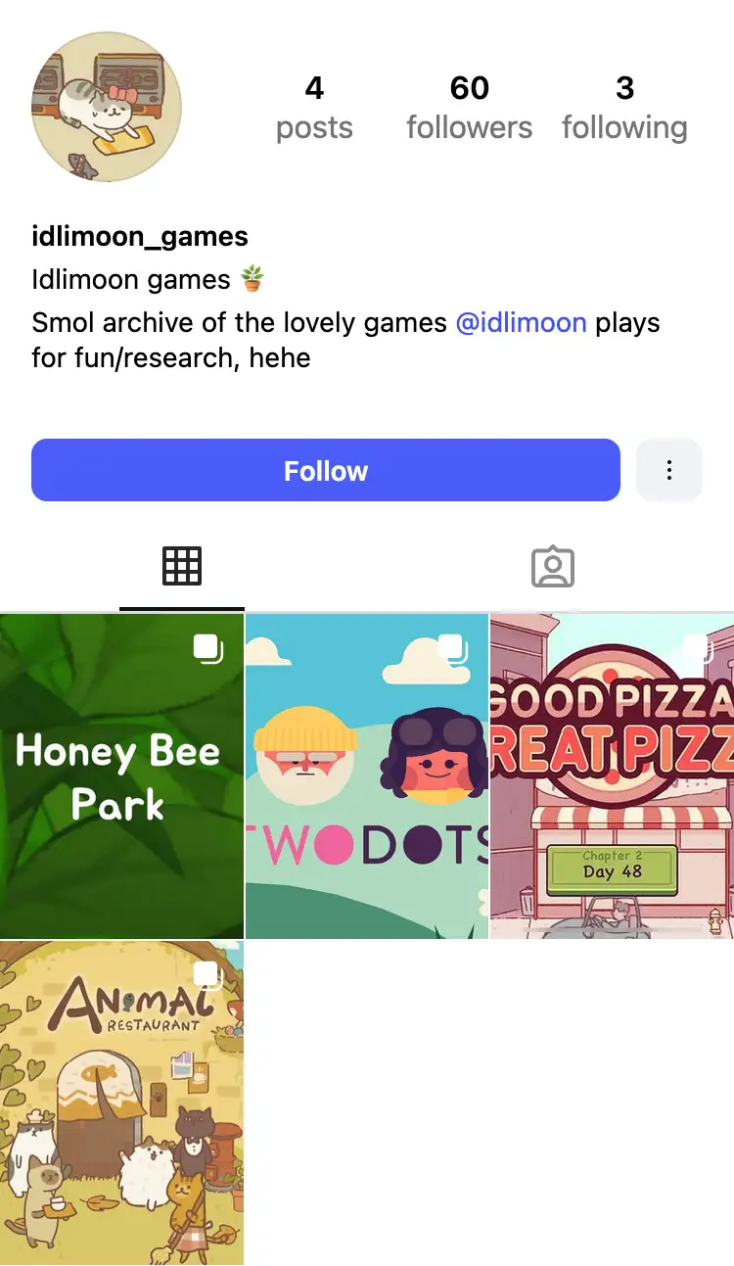Click the Chapter 2 Day 48 sign
Image resolution: width=734 pixels, height=1266 pixels.
613,865
